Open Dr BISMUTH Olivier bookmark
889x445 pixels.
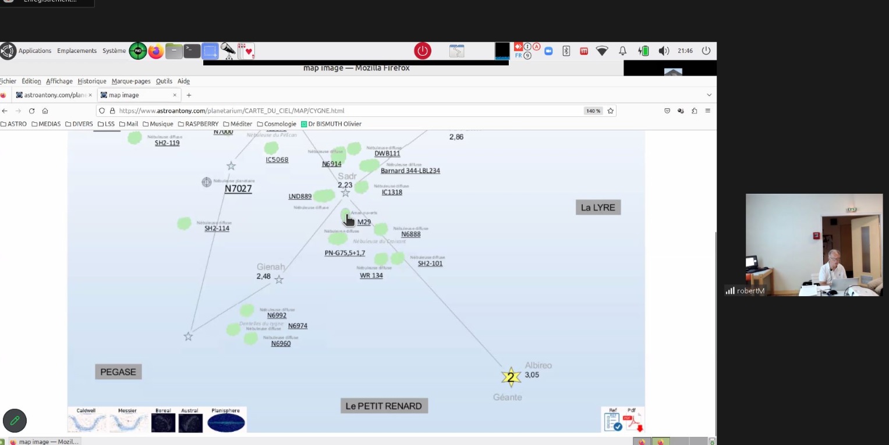point(331,124)
